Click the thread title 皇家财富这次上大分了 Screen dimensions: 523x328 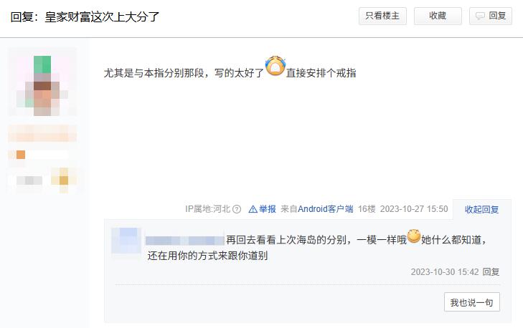click(x=102, y=16)
